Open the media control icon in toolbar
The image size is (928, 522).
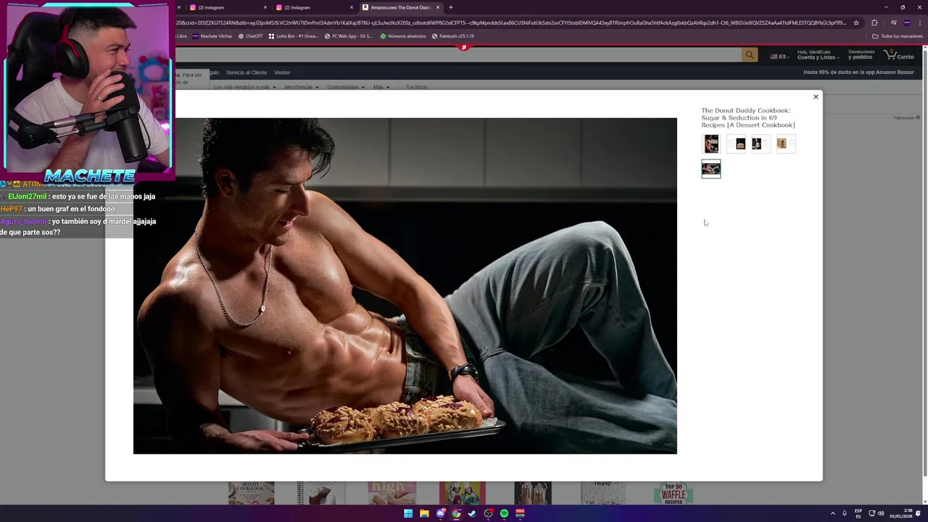pyautogui.click(x=893, y=22)
